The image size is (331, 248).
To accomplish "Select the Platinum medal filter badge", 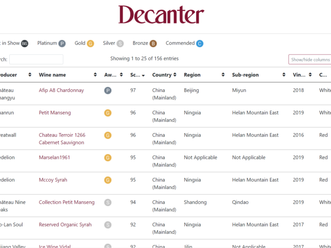I will [62, 43].
